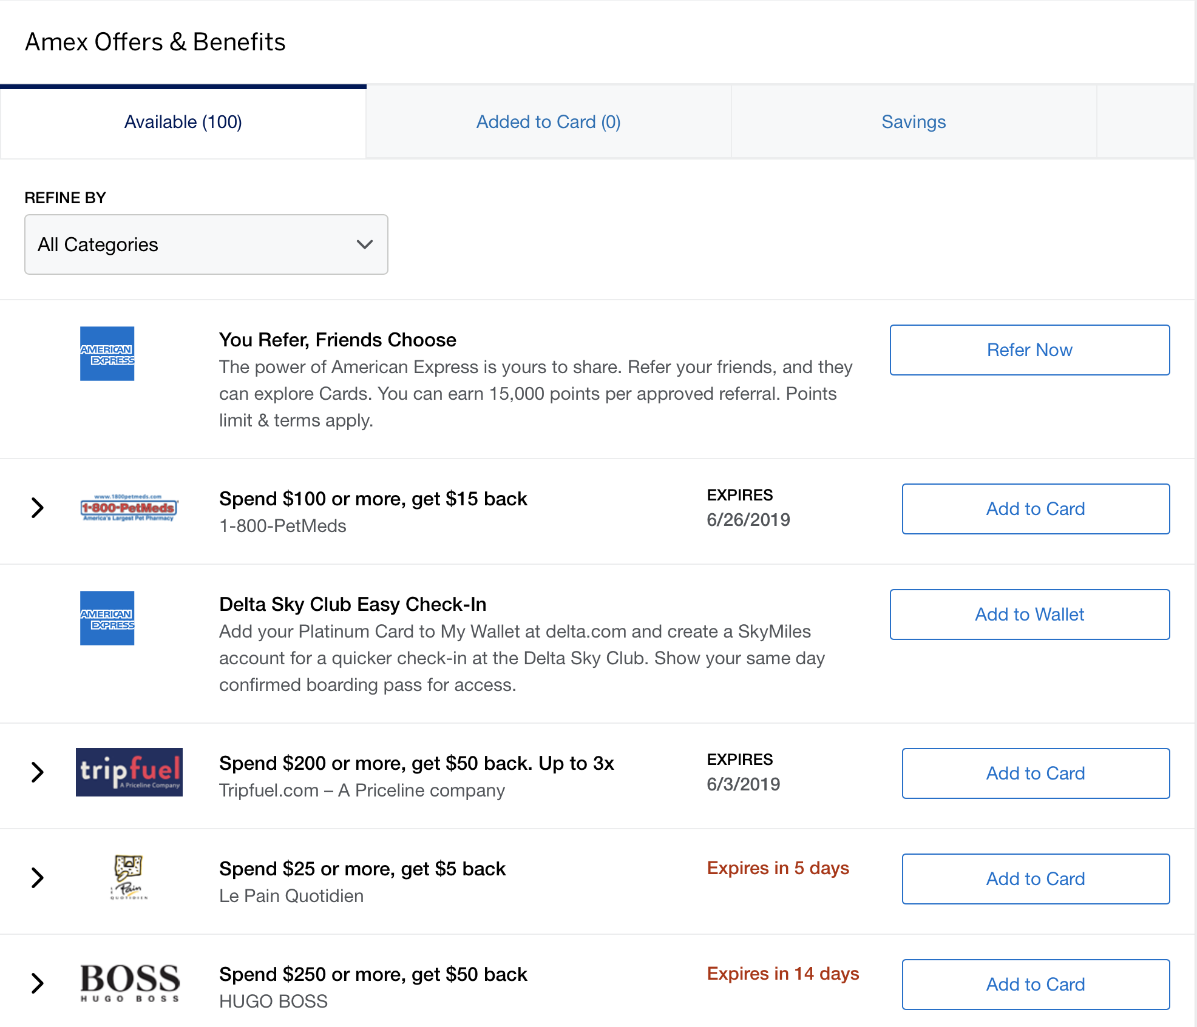This screenshot has width=1197, height=1027.
Task: Add Le Pain Quotidien offer to card
Action: pos(1036,879)
